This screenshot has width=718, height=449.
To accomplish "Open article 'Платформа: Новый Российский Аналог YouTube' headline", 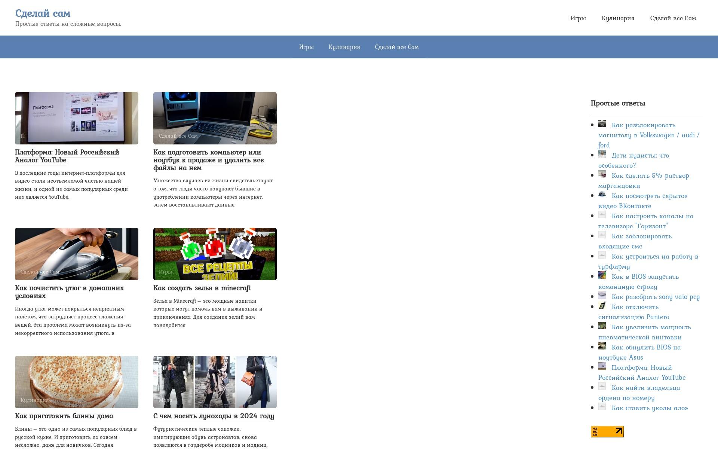I will (67, 156).
